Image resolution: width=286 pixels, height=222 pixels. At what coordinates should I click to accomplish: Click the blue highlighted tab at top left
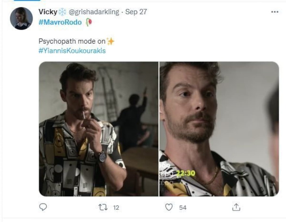point(28,1)
